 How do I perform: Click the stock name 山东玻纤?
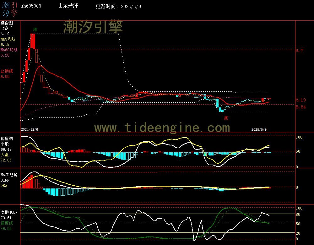tap(68, 6)
